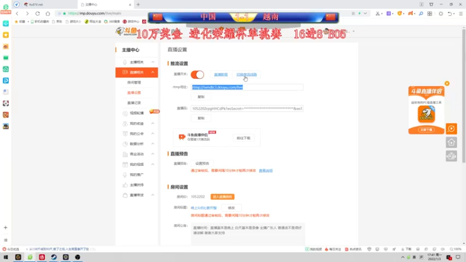This screenshot has width=466, height=262.
Task: Click the address bar URL mp.douyu.com
Action: 94,13
